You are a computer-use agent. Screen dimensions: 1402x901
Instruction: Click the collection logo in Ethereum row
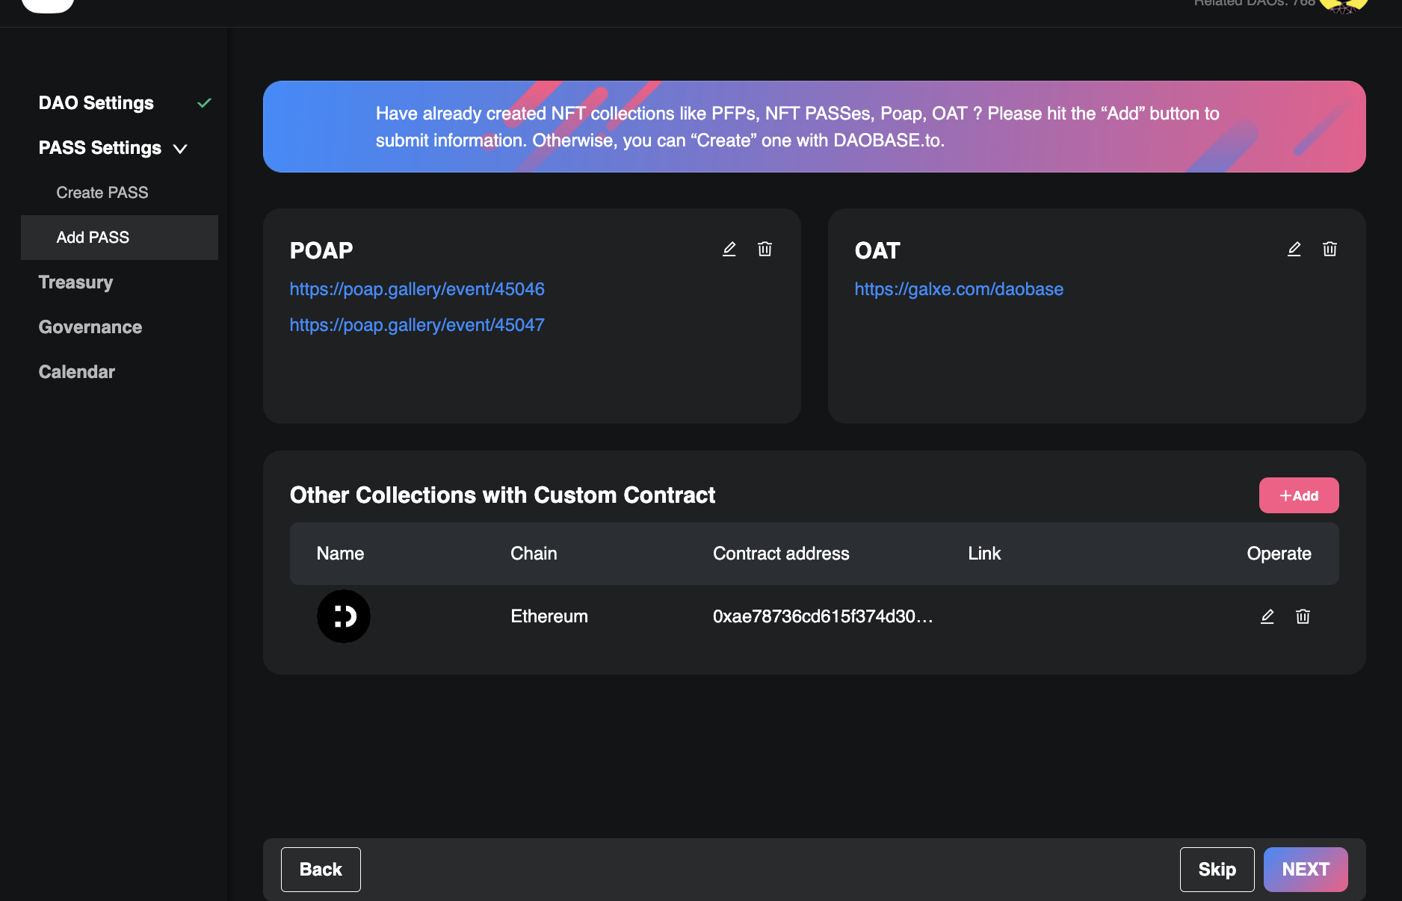[344, 617]
